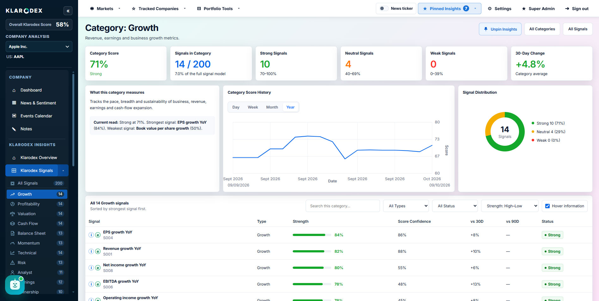The width and height of the screenshot is (599, 301).
Task: Open Pinned Insights menu
Action: click(x=449, y=9)
